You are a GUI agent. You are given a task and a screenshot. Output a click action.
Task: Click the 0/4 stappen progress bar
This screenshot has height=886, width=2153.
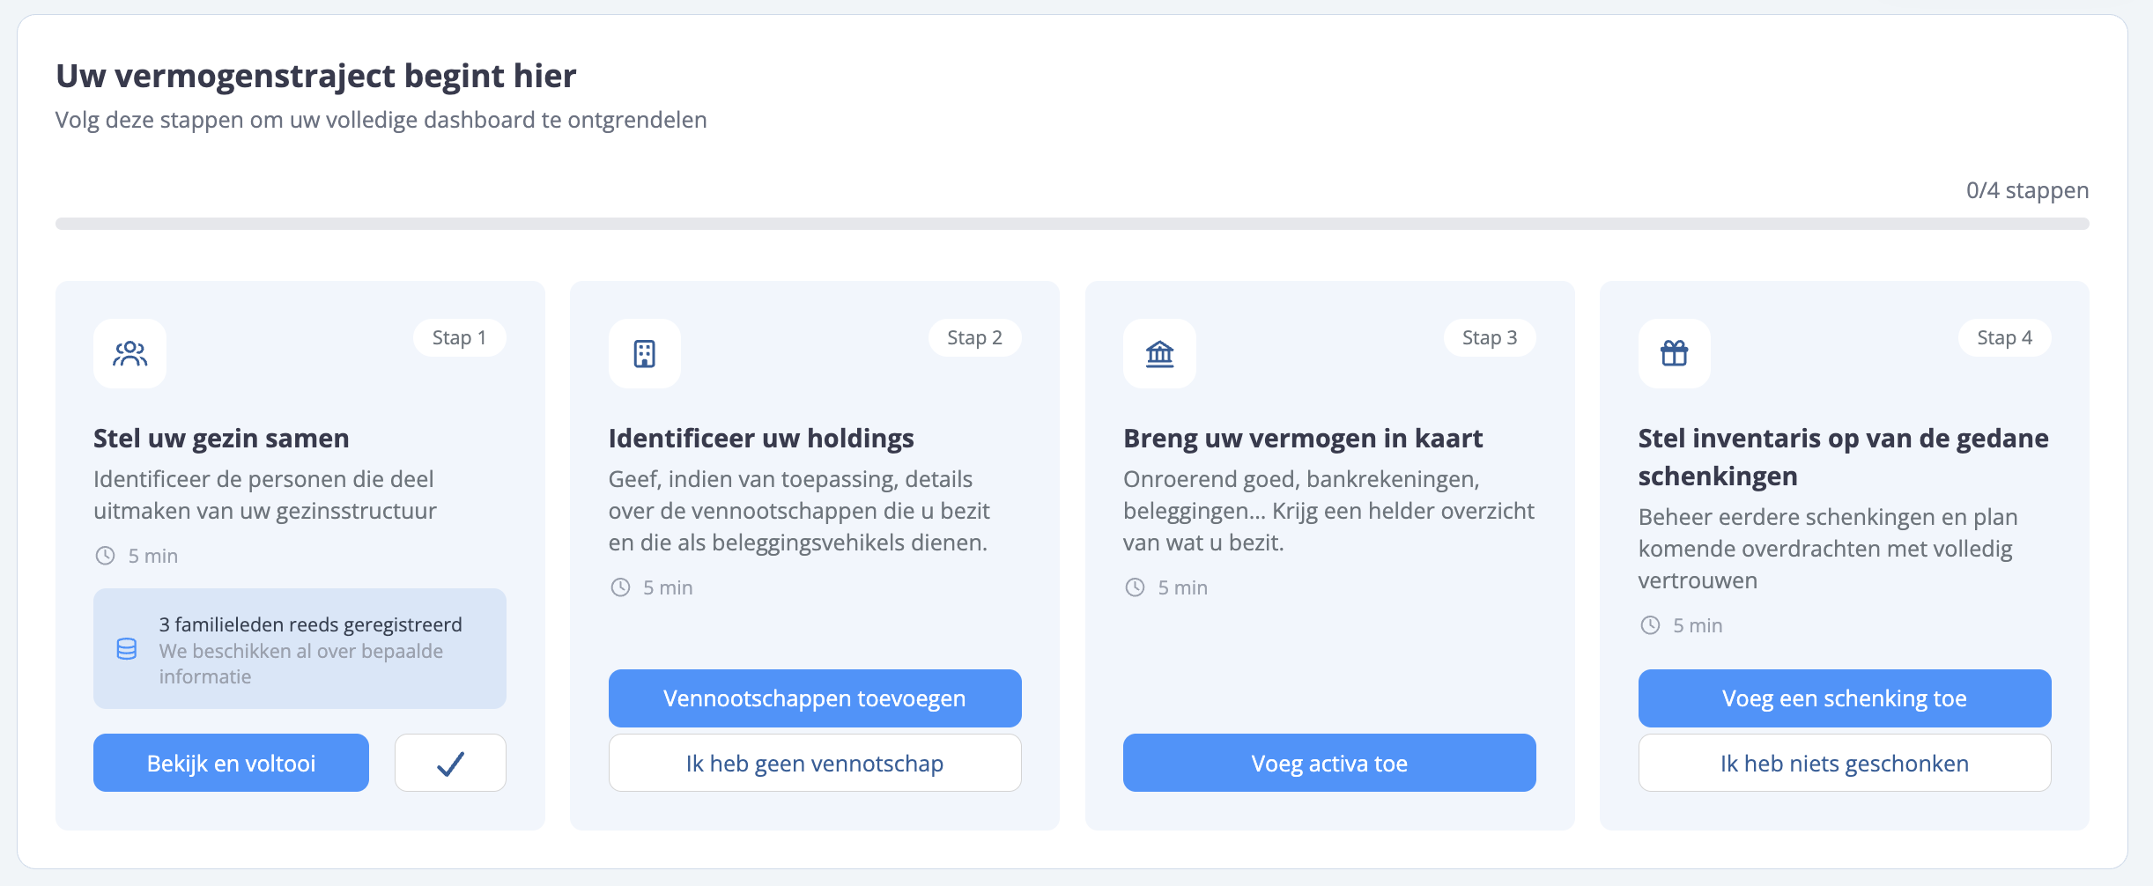(1071, 224)
